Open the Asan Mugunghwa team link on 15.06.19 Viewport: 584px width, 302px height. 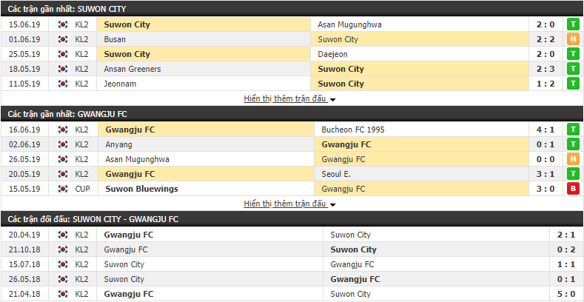(349, 24)
